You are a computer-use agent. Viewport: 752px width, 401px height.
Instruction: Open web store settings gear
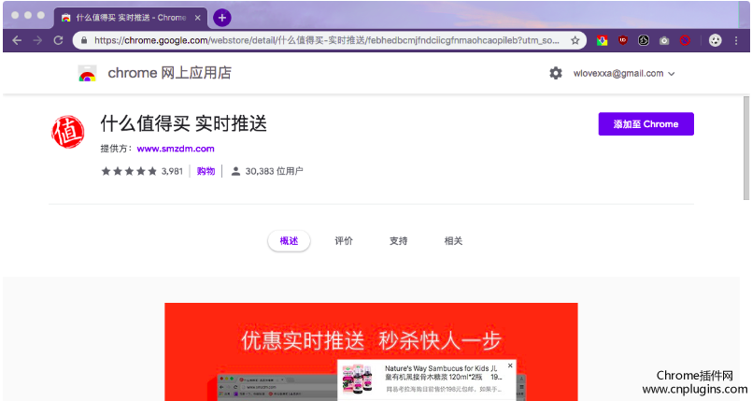tap(556, 74)
